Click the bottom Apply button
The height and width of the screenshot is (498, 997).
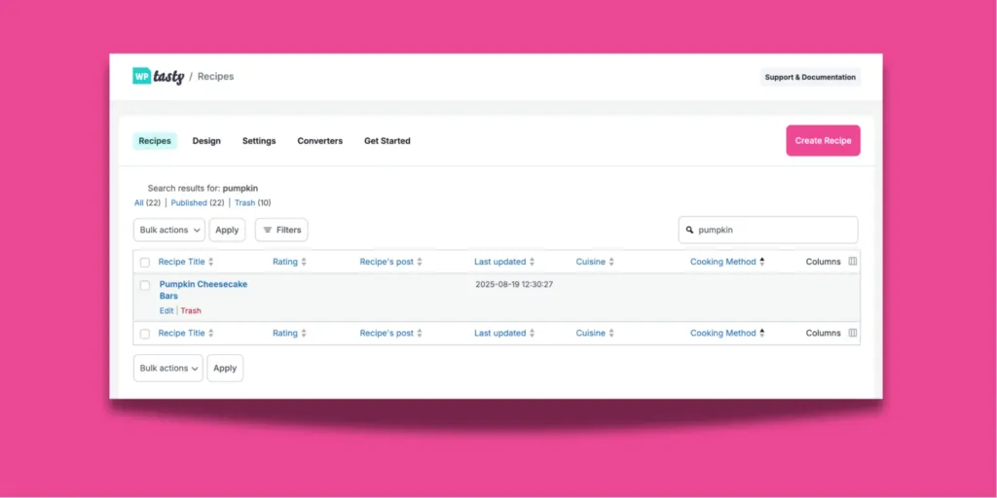tap(225, 369)
